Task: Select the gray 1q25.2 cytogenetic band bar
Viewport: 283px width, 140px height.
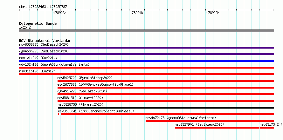Action: pyautogui.click(x=146, y=31)
